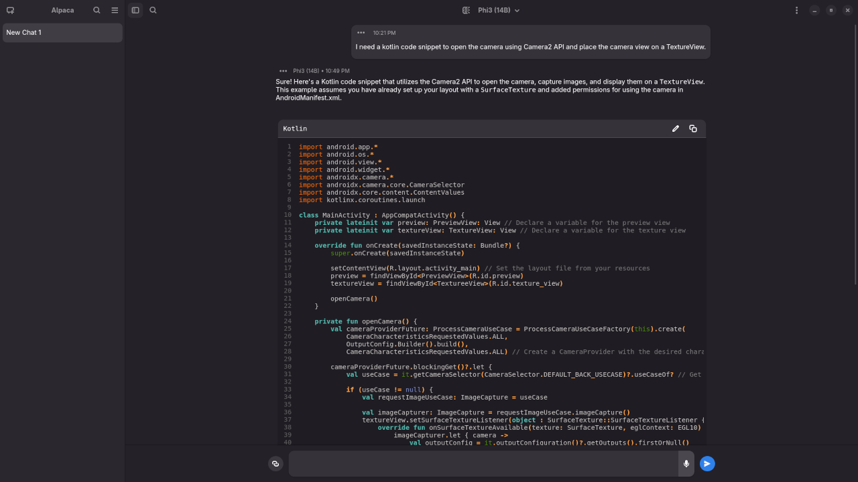The width and height of the screenshot is (858, 482).
Task: Edit the Kotlin code block
Action: coord(676,129)
